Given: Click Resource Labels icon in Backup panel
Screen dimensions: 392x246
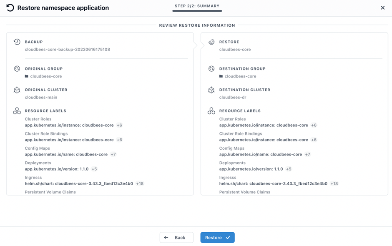Looking at the screenshot, I should [x=17, y=111].
